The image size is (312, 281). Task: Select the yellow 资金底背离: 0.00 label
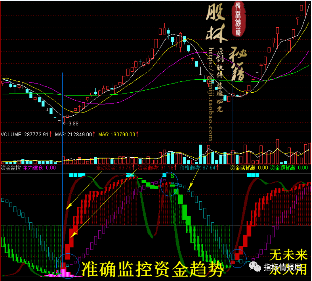pyautogui.click(x=249, y=168)
